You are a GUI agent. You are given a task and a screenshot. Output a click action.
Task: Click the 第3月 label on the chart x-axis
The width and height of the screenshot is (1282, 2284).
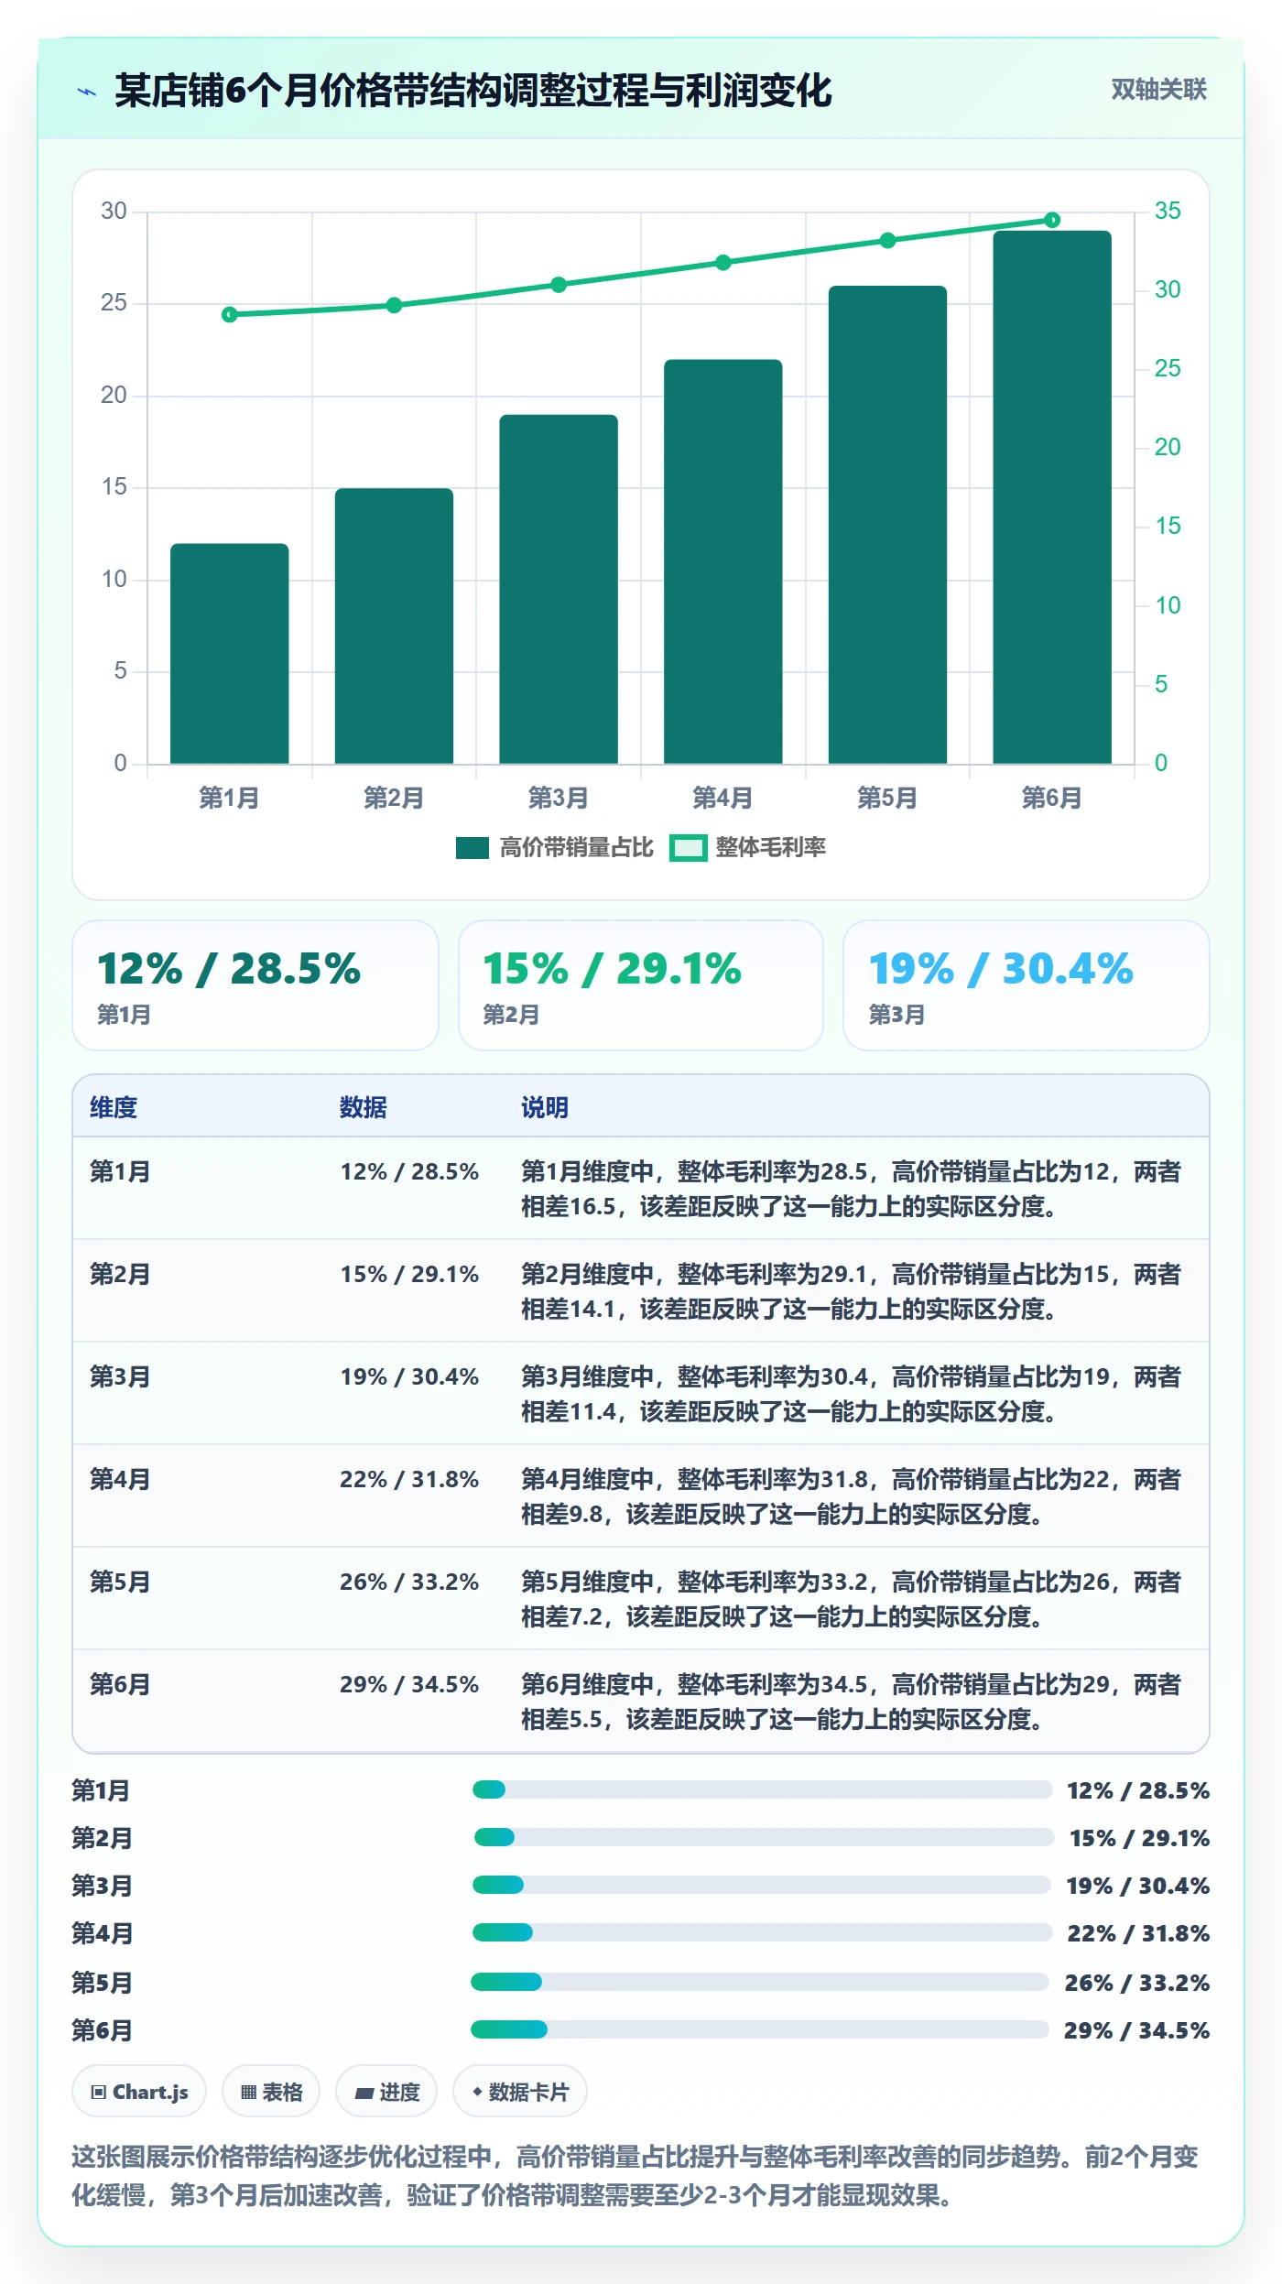pyautogui.click(x=559, y=798)
